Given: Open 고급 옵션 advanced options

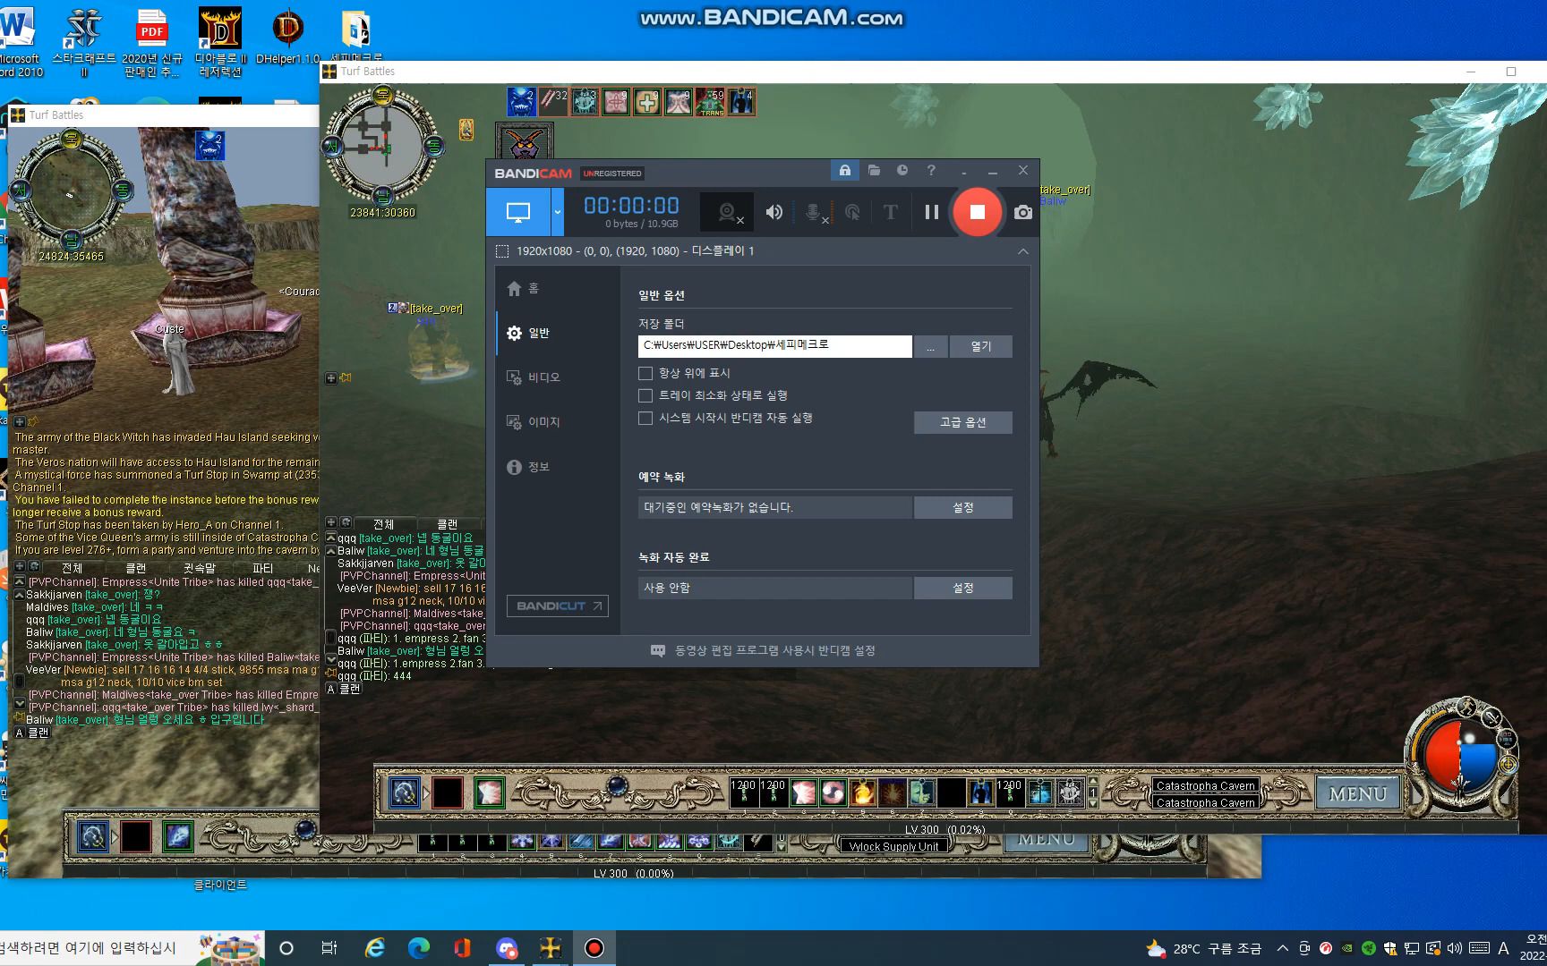Looking at the screenshot, I should point(963,422).
